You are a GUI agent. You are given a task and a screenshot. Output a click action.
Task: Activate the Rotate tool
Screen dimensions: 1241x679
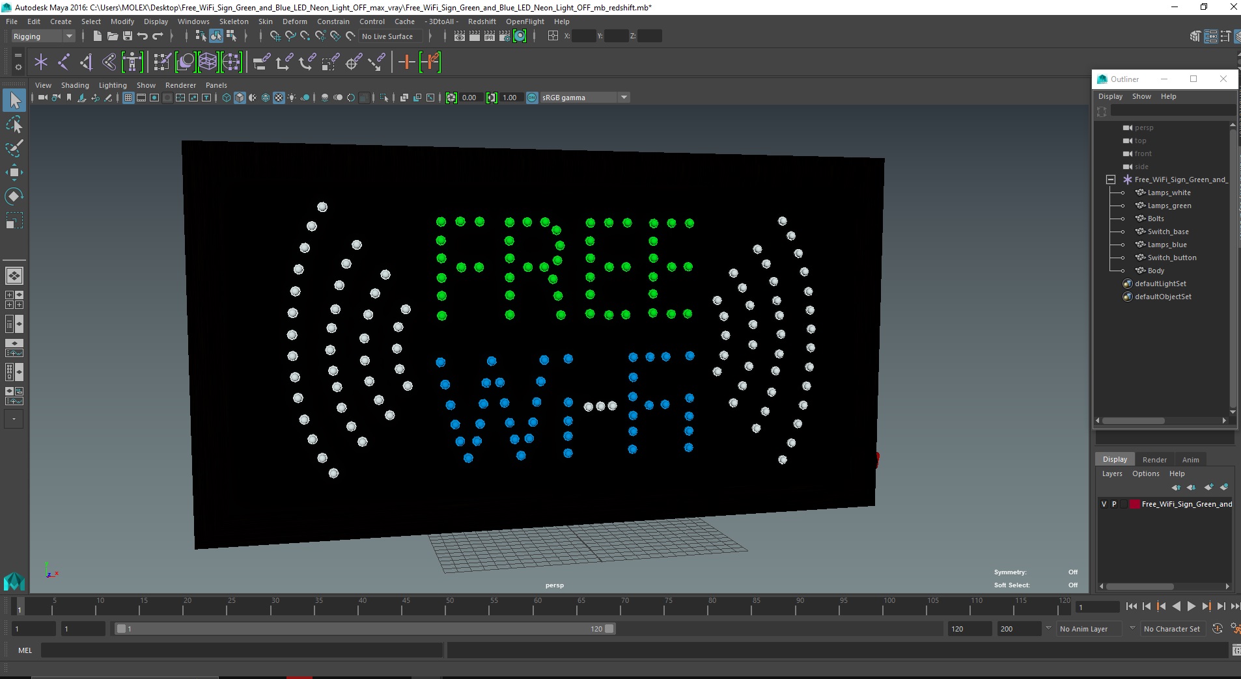14,196
